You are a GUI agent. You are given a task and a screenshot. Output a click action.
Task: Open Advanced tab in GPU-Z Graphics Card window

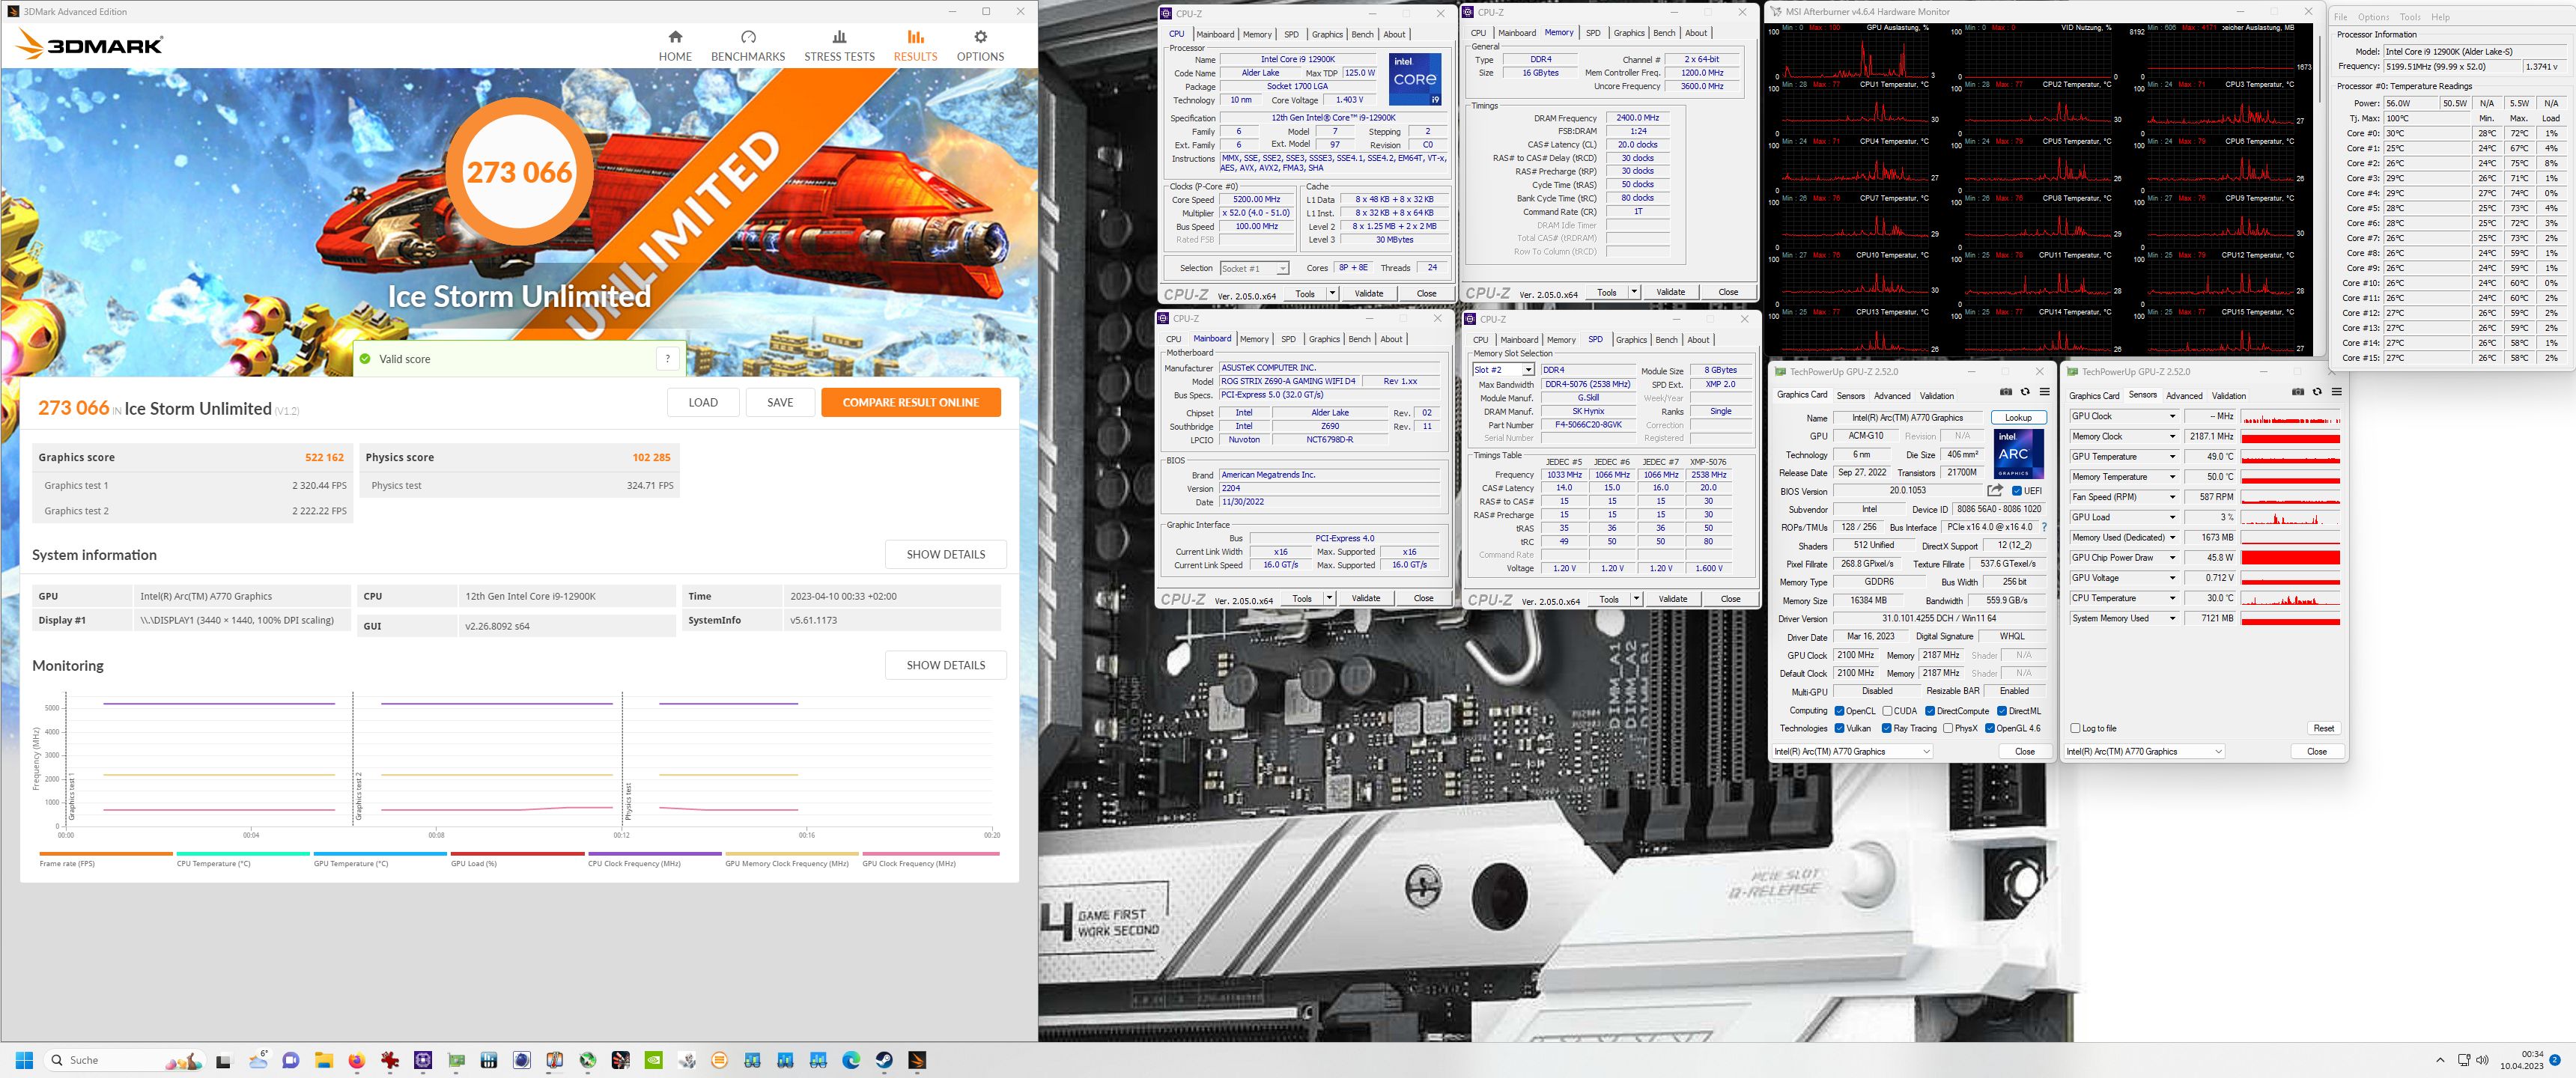point(1892,396)
